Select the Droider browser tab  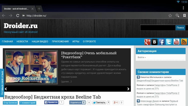(x=16, y=9)
